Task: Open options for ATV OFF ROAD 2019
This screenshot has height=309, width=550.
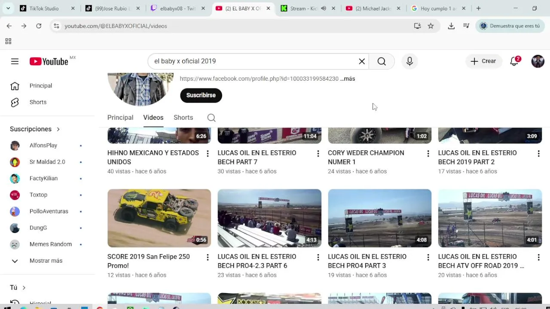Action: 538,257
